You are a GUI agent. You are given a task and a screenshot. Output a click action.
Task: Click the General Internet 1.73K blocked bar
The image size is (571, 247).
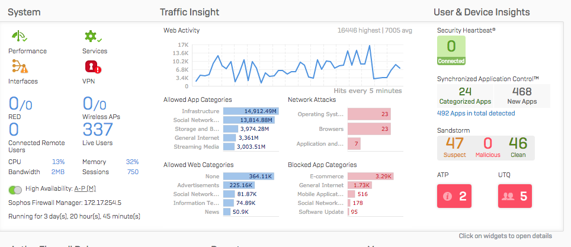360,185
